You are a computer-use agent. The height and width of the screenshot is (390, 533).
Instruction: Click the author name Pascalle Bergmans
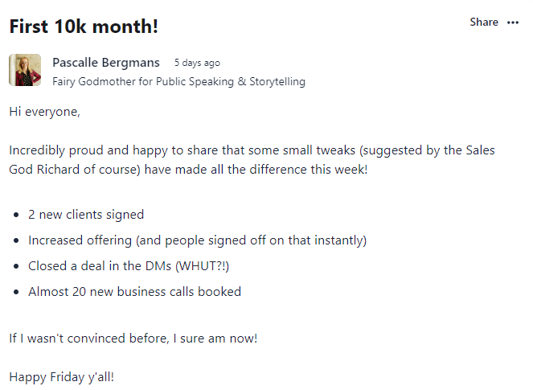pos(106,63)
